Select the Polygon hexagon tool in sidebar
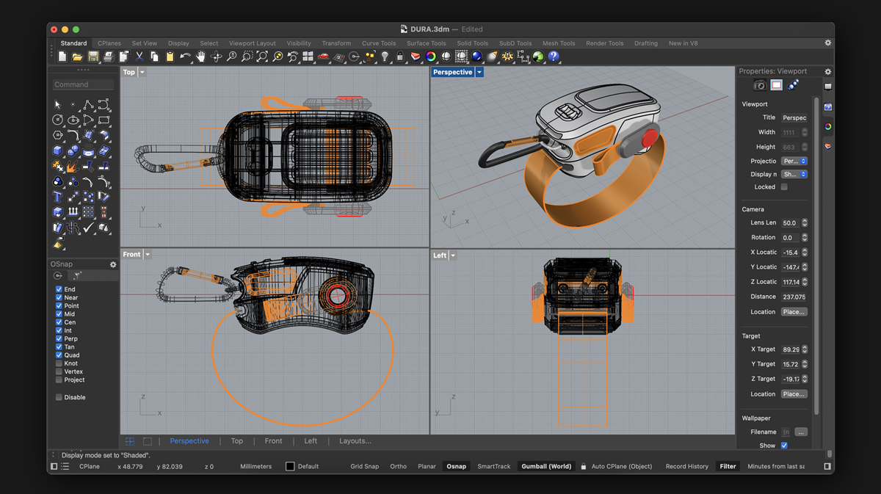 click(x=57, y=135)
